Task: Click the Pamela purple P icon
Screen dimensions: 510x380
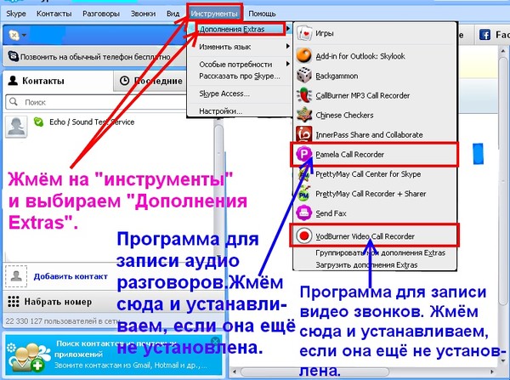Action: [x=303, y=154]
